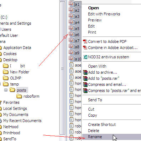Choose Copy from the context menu
This screenshot has width=141, height=141.
pyautogui.click(x=93, y=115)
